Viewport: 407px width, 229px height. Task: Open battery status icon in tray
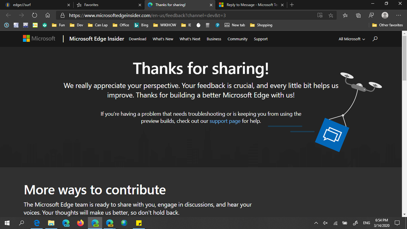point(345,223)
